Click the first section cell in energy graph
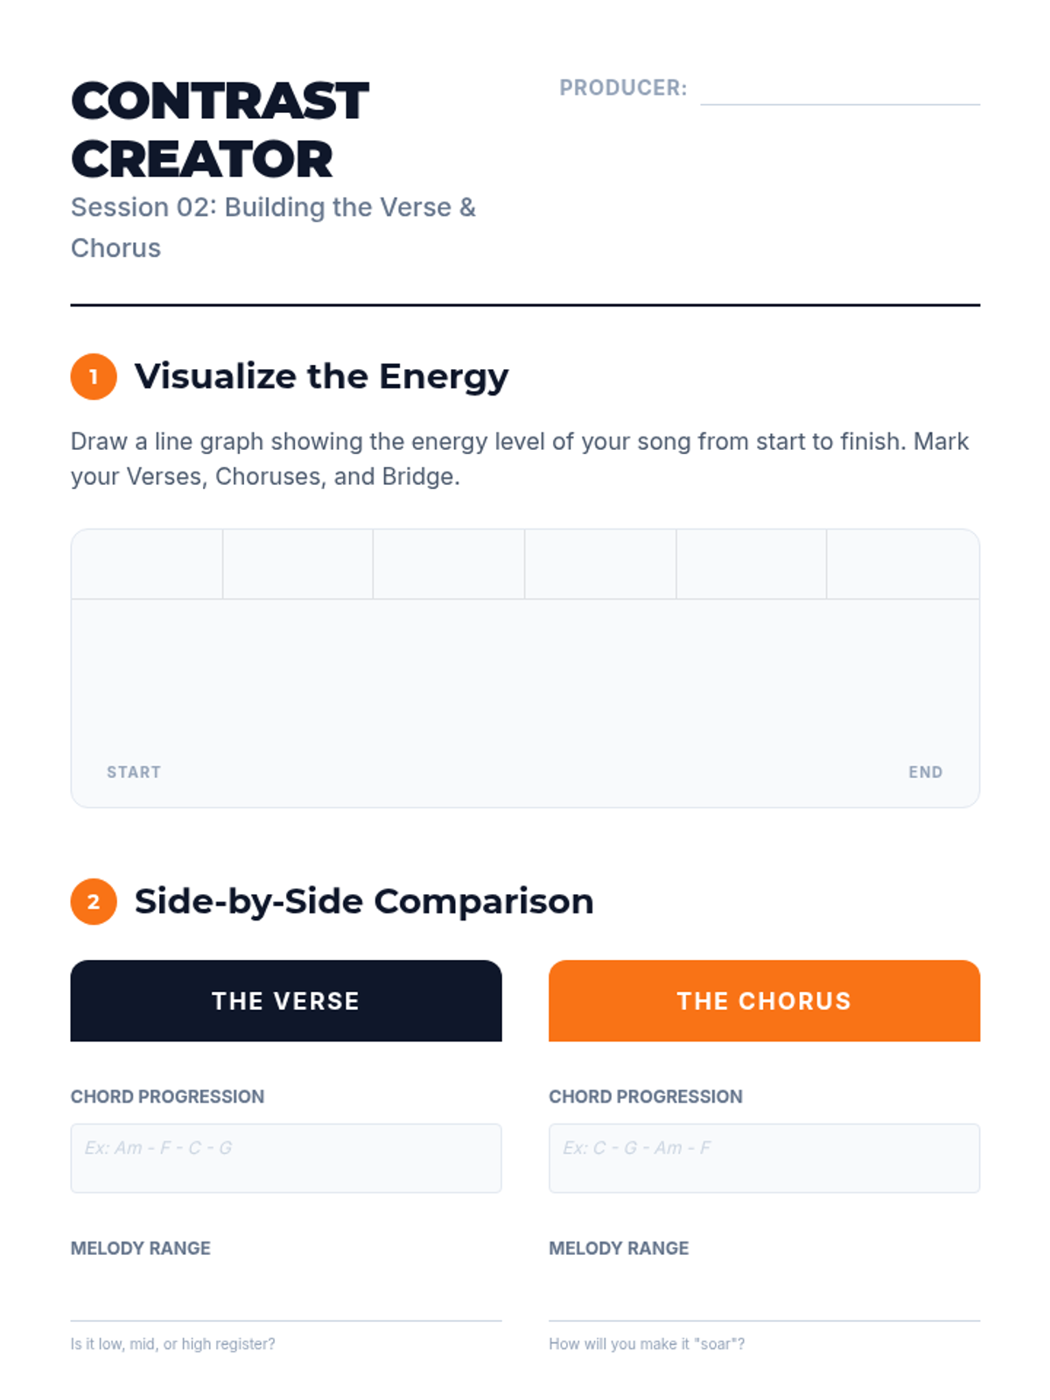The height and width of the screenshot is (1400, 1050). pyautogui.click(x=147, y=564)
